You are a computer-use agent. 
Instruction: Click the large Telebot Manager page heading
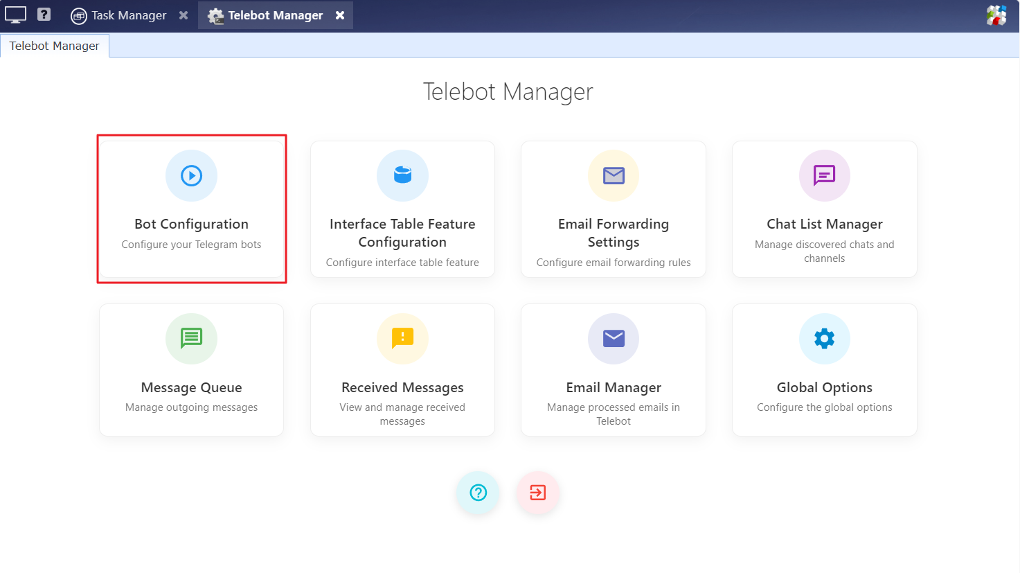click(508, 91)
